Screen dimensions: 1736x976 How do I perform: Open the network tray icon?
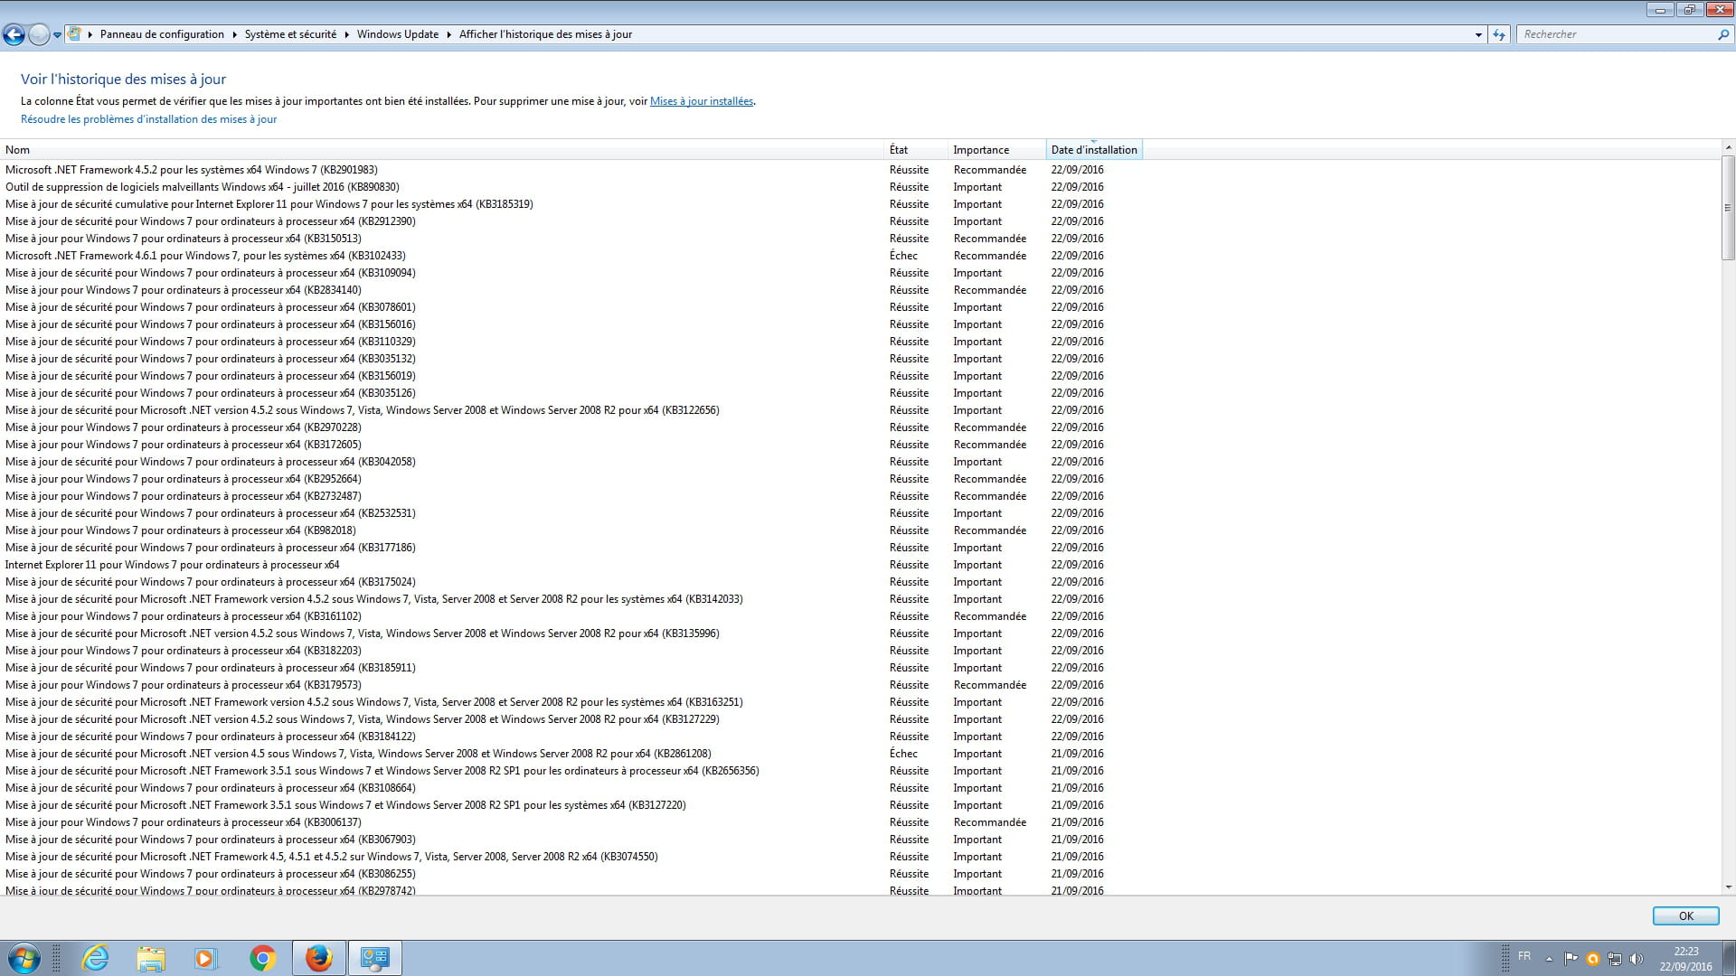(1614, 959)
